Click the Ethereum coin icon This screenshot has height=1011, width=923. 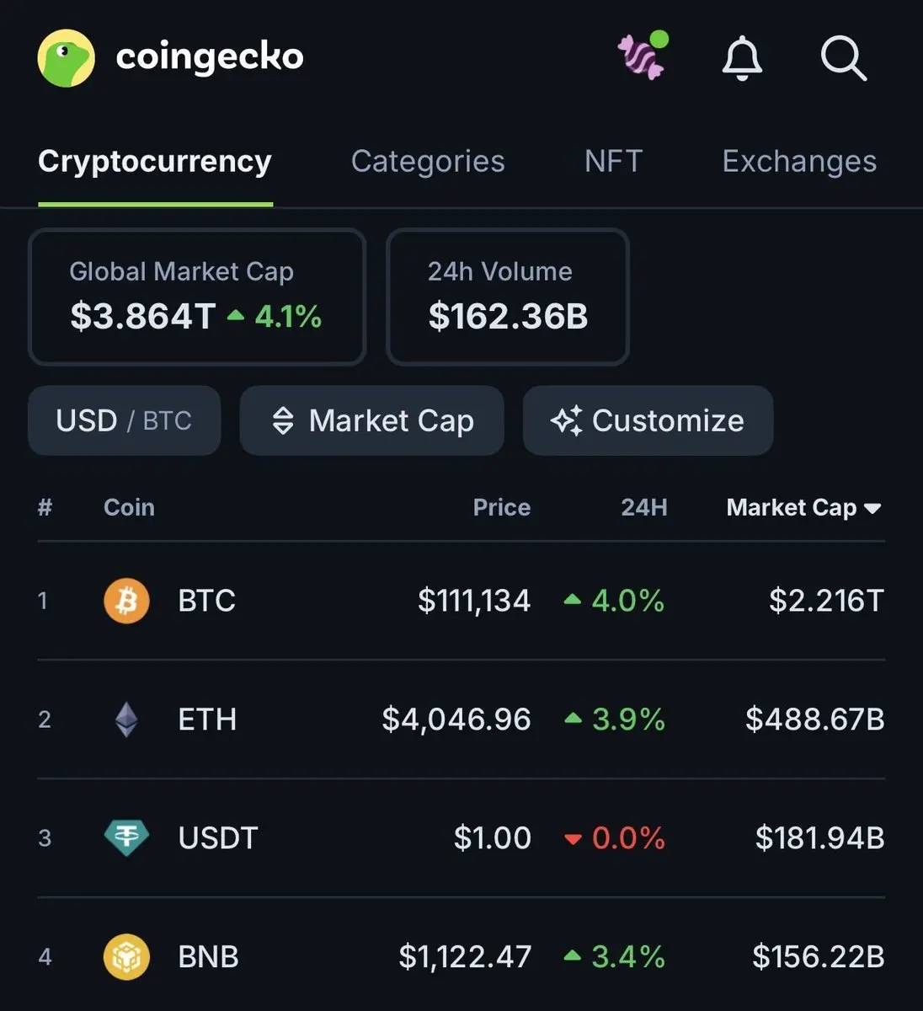click(126, 719)
